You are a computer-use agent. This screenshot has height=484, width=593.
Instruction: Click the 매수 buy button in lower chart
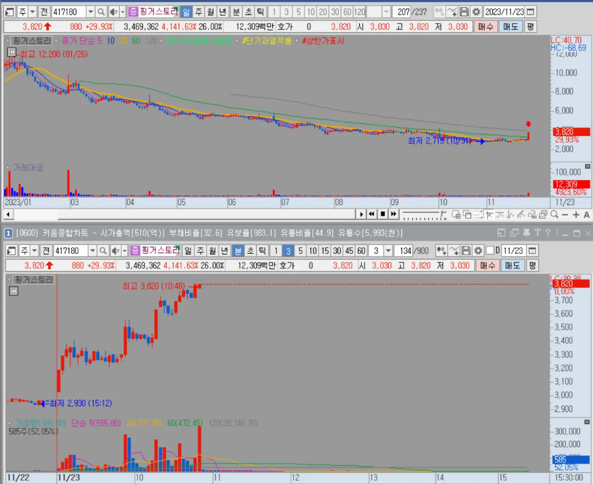(x=488, y=266)
